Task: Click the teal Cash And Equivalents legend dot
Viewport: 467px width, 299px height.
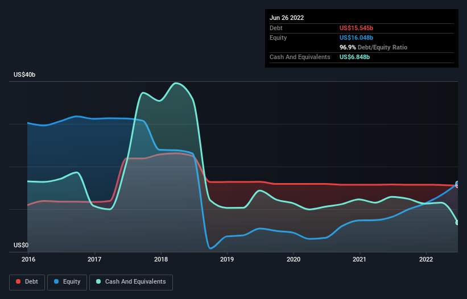Action: [98, 281]
